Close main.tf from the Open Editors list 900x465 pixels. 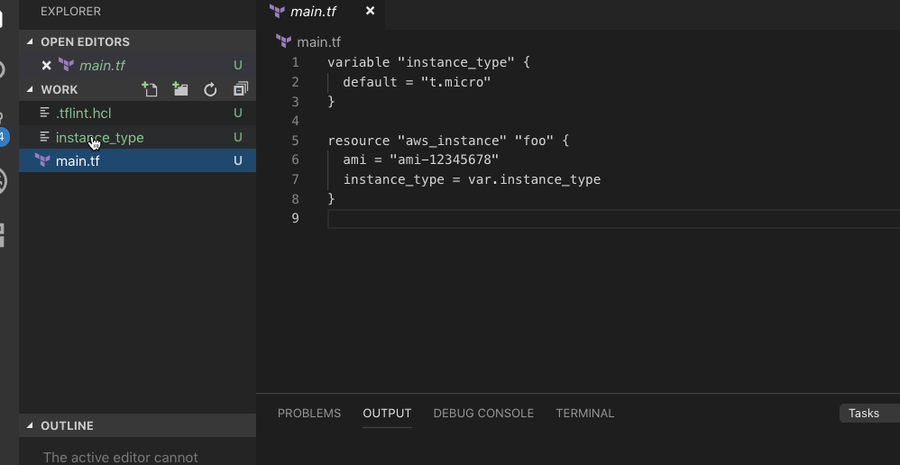point(47,66)
